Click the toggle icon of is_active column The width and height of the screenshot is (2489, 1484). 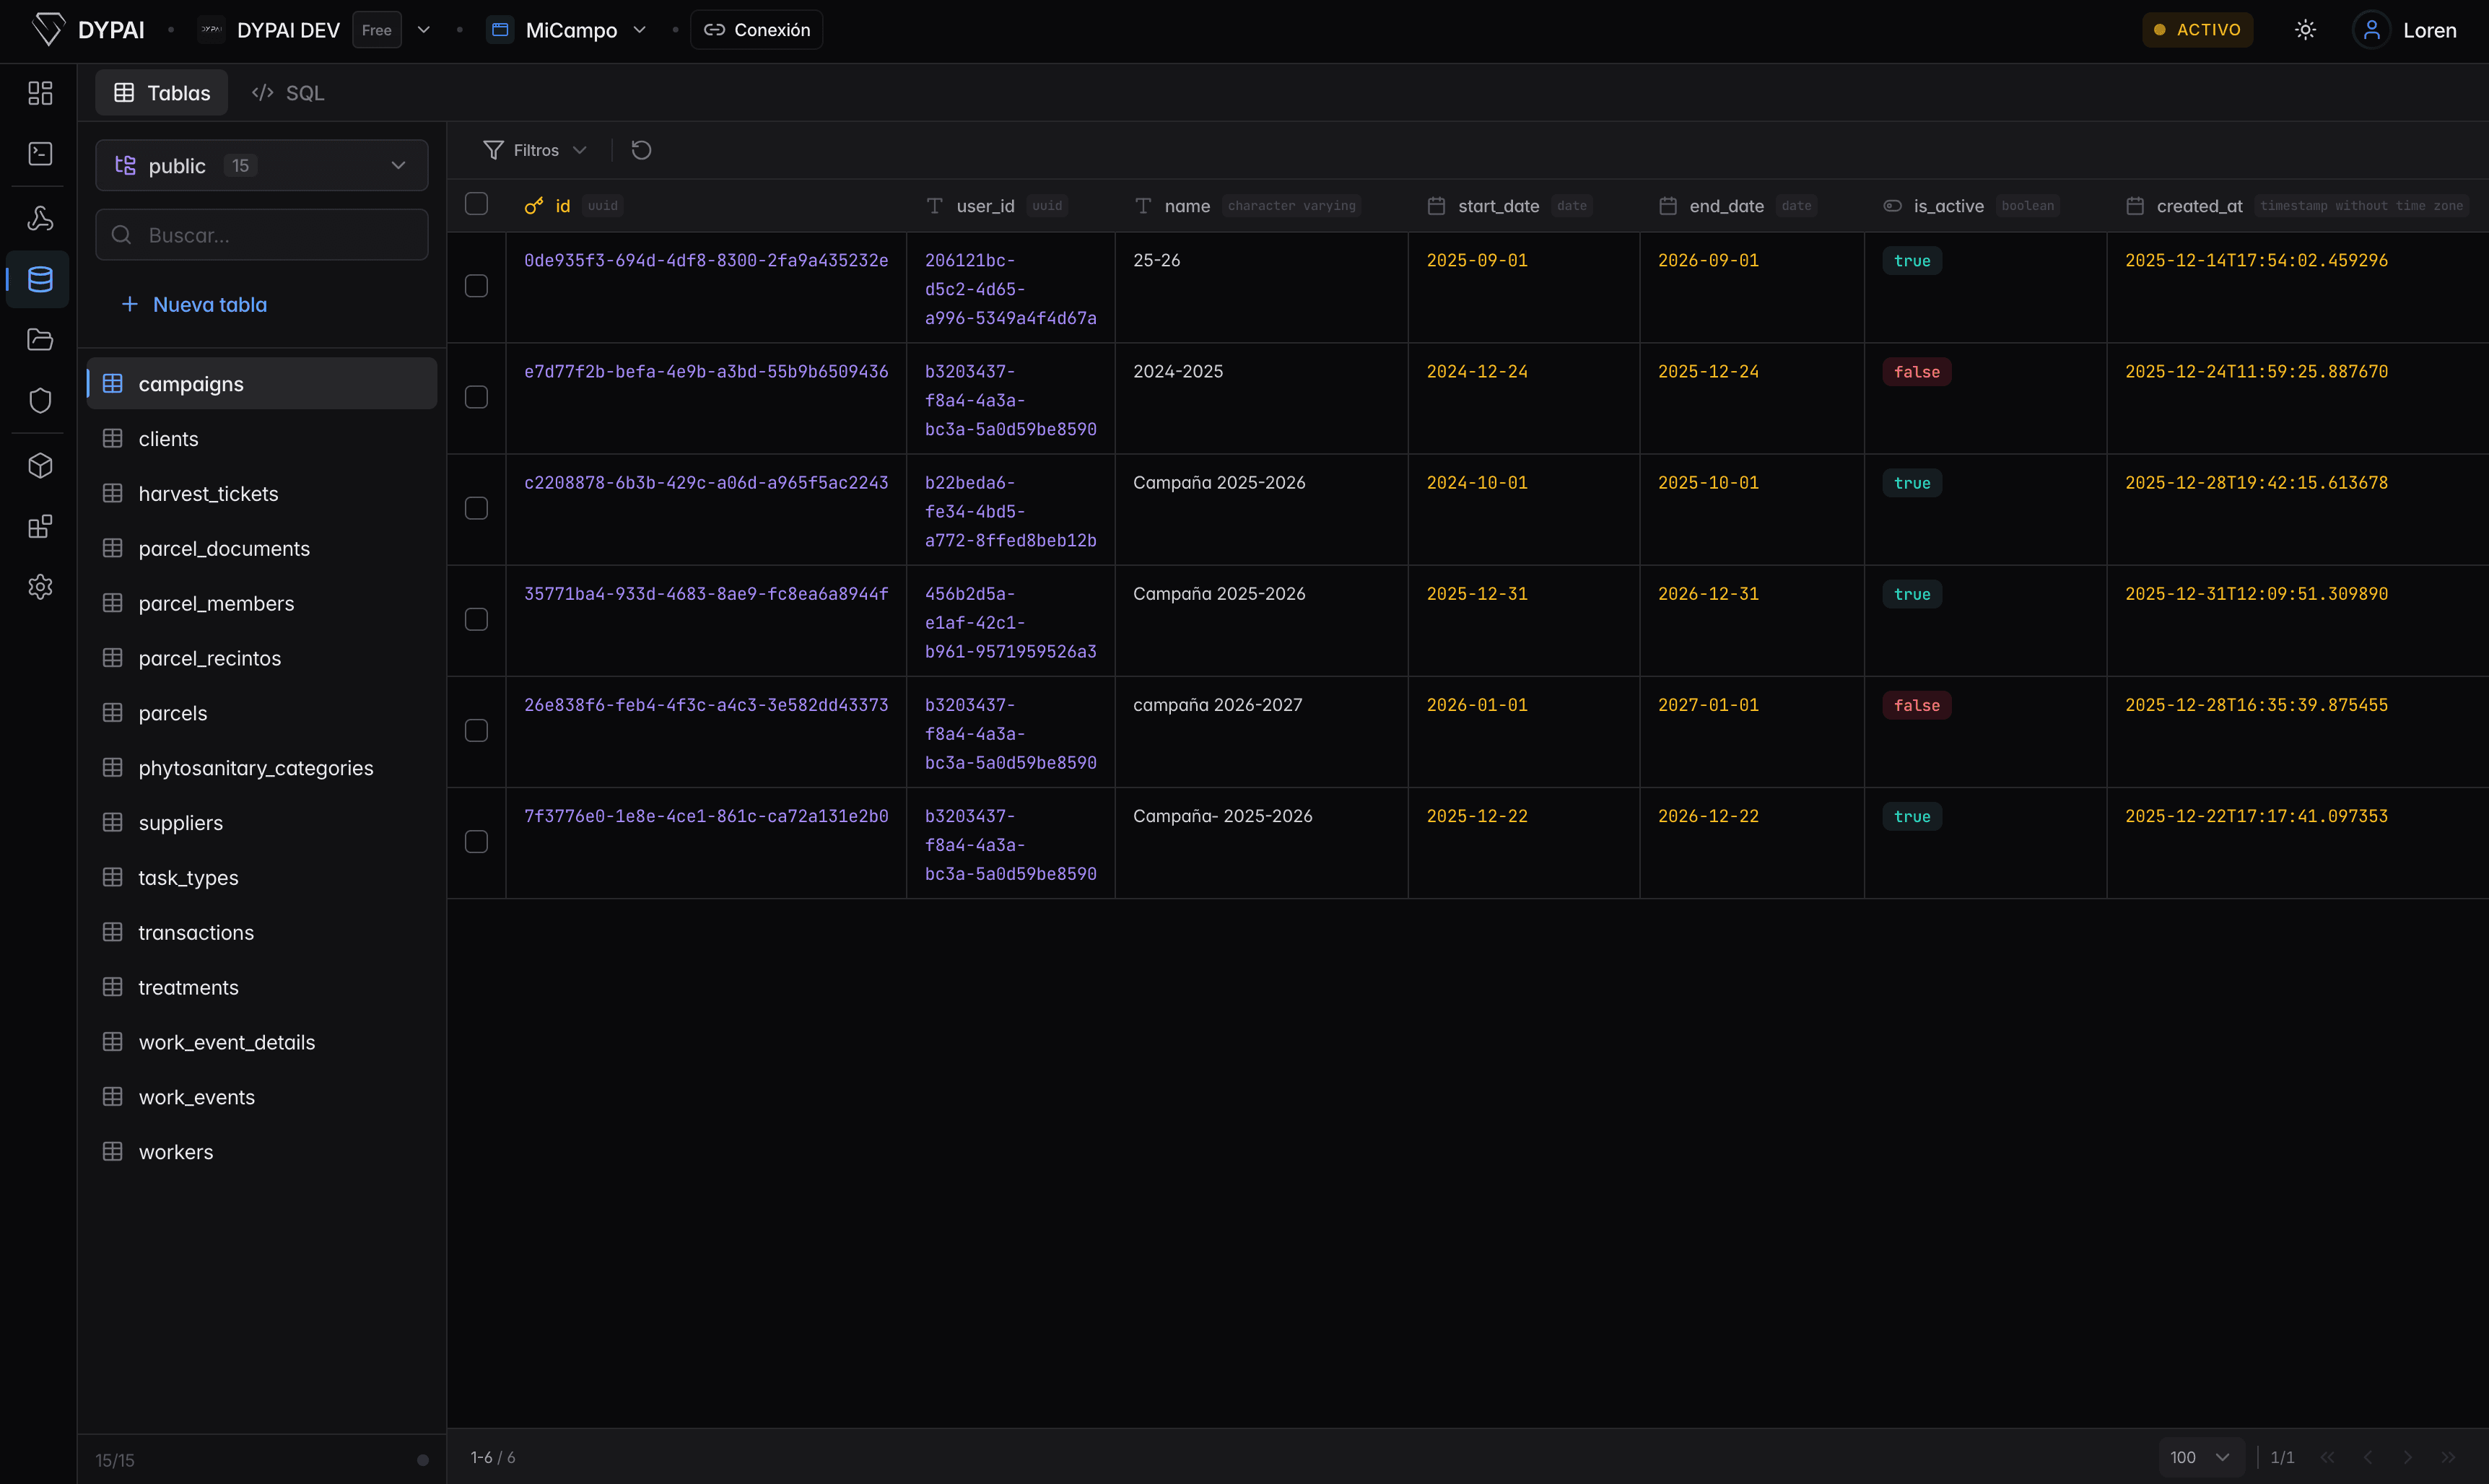tap(1892, 206)
